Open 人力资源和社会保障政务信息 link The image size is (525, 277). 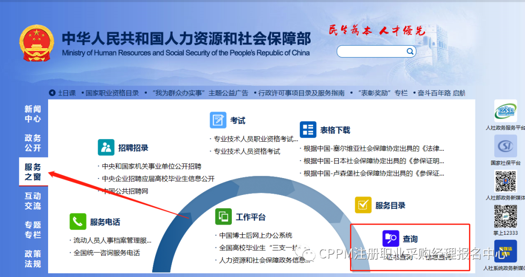coord(264,261)
